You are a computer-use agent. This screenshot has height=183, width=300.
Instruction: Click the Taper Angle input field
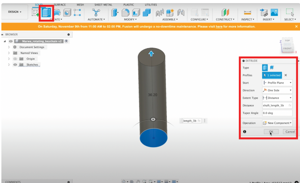pyautogui.click(x=277, y=113)
